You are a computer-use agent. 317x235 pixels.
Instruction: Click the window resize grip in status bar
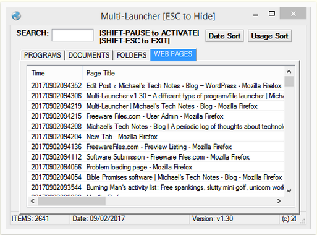click(302, 221)
